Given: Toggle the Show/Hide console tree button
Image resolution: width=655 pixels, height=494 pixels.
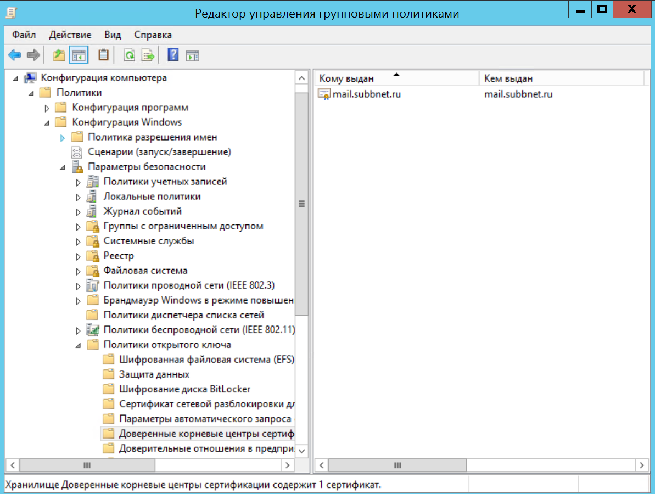Looking at the screenshot, I should 79,55.
